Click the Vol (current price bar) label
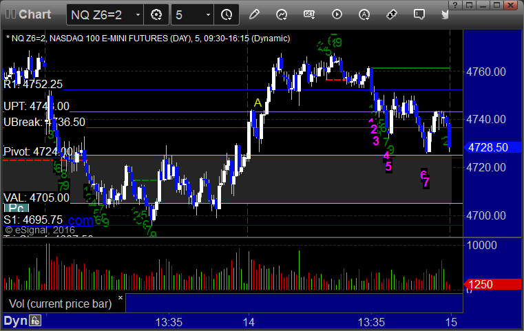The image size is (524, 331). pos(60,303)
